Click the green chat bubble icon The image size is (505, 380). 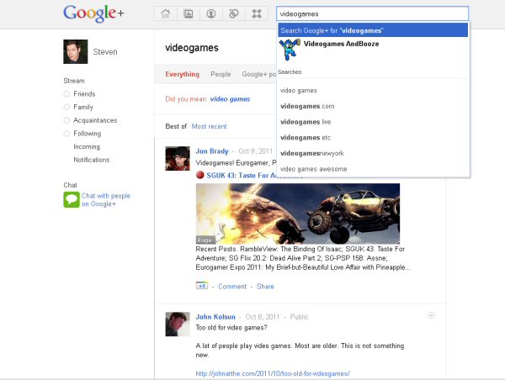[72, 199]
